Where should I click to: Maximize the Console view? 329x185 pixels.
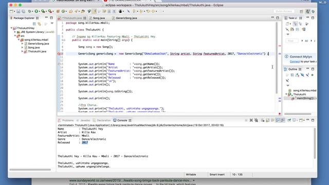point(313,120)
